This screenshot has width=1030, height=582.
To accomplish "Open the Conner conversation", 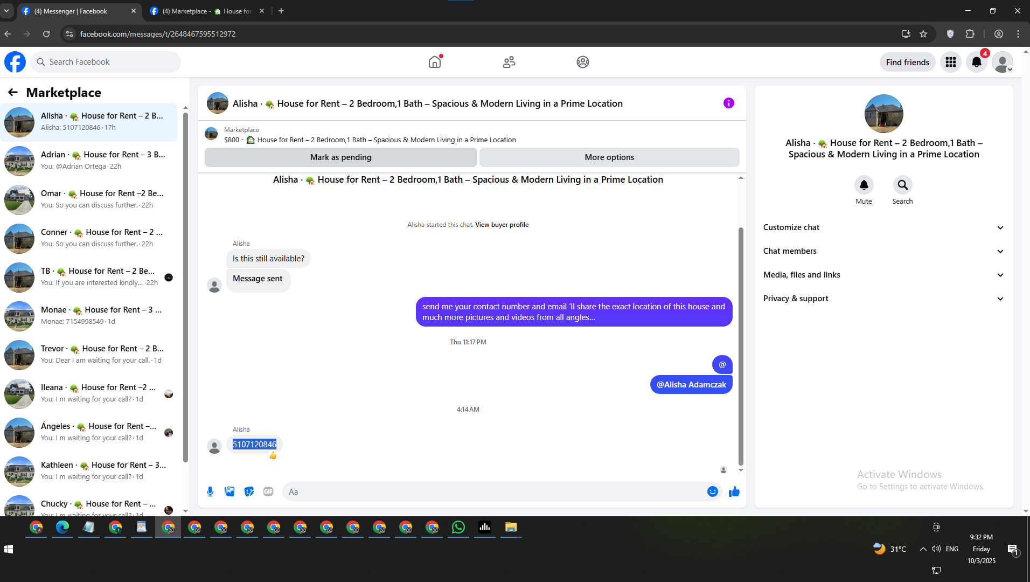I will (x=89, y=239).
